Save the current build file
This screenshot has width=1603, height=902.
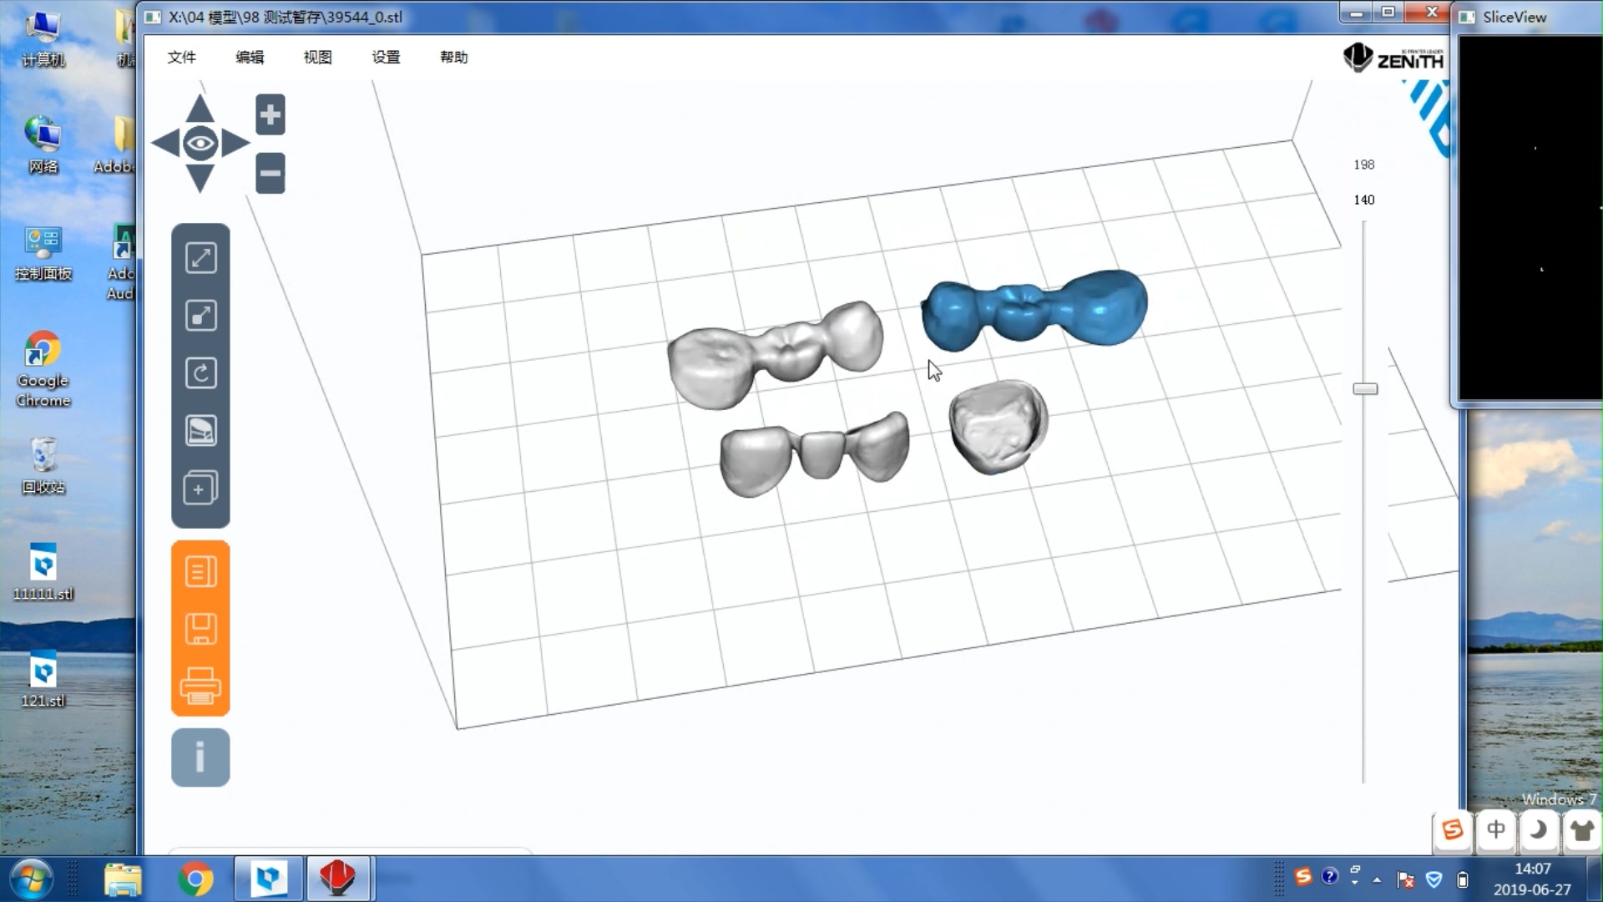(x=200, y=629)
